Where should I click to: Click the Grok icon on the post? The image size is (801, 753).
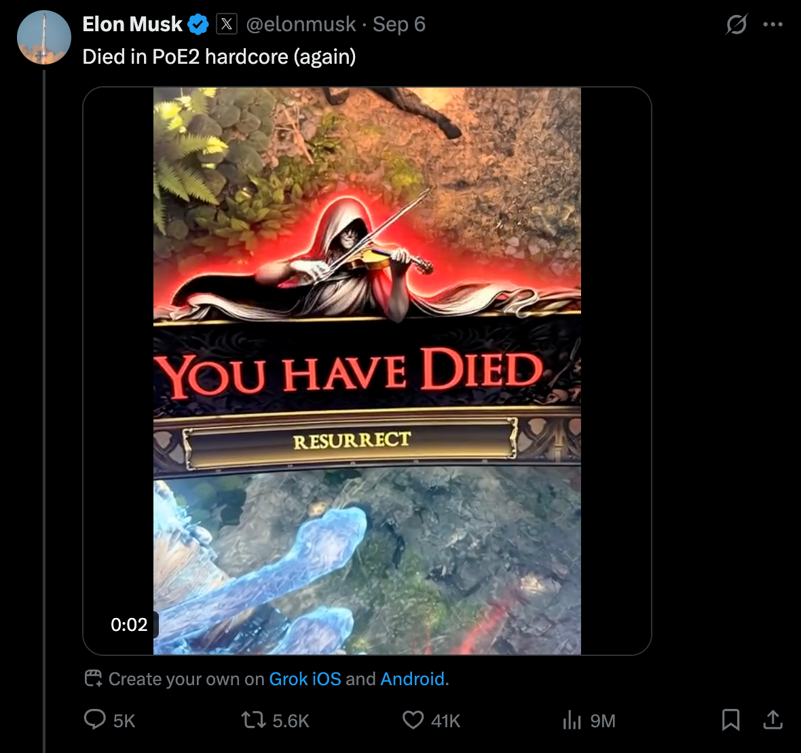pyautogui.click(x=737, y=25)
